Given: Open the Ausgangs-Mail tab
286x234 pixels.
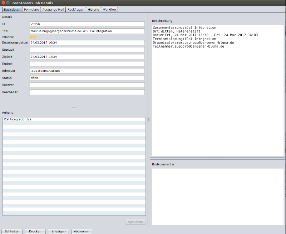Looking at the screenshot, I should click(53, 10).
